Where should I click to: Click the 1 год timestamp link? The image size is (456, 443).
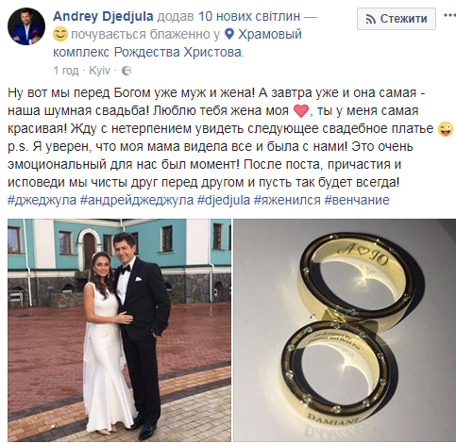(66, 71)
